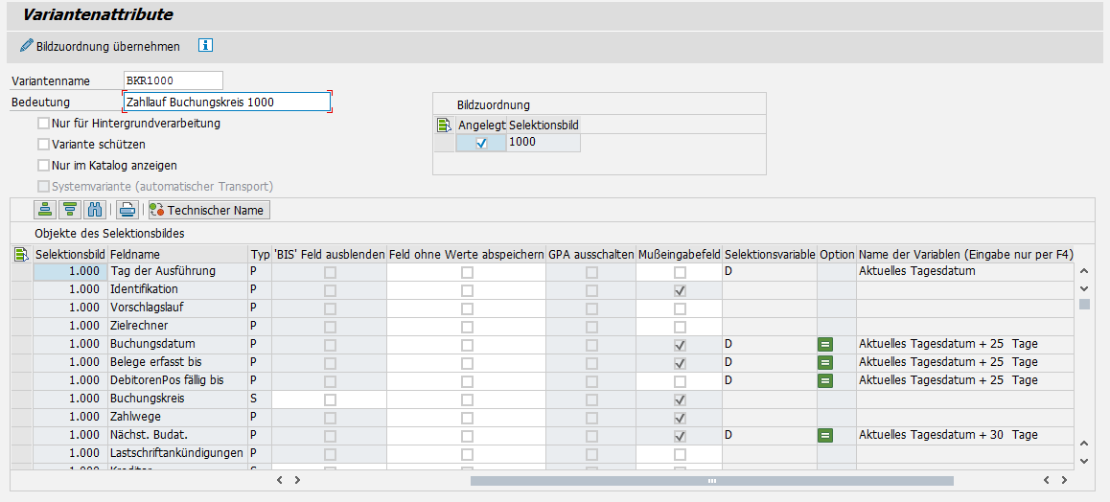Image resolution: width=1110 pixels, height=502 pixels.
Task: Click 'Bildzuordnung übernehmen' button
Action: click(100, 46)
